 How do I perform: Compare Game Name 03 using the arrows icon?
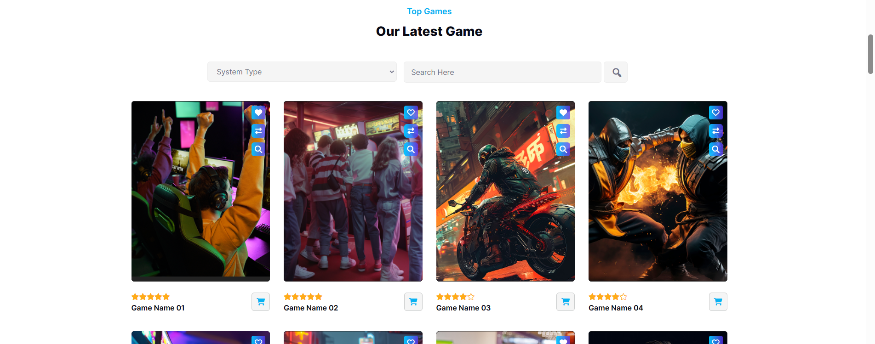click(x=563, y=131)
